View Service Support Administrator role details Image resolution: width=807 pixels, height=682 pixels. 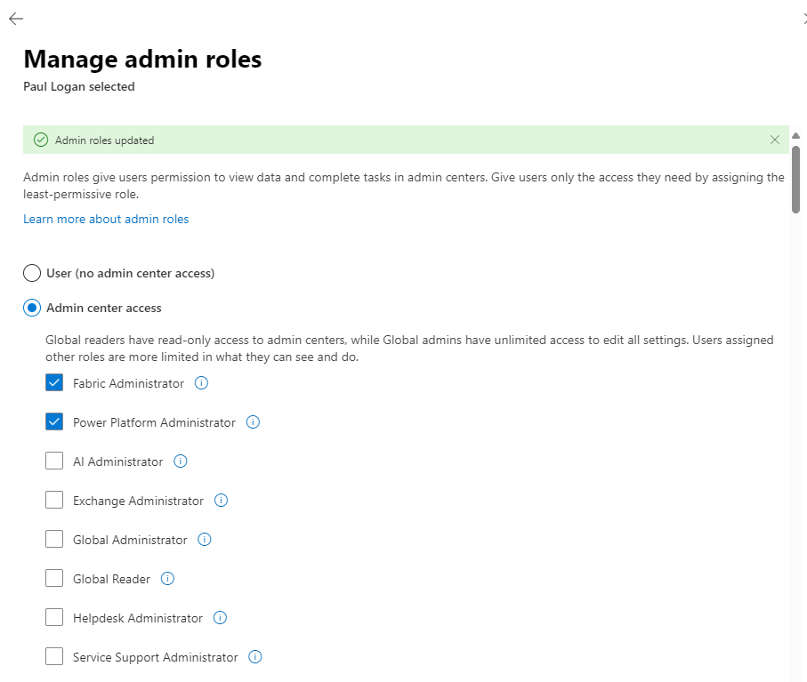254,657
